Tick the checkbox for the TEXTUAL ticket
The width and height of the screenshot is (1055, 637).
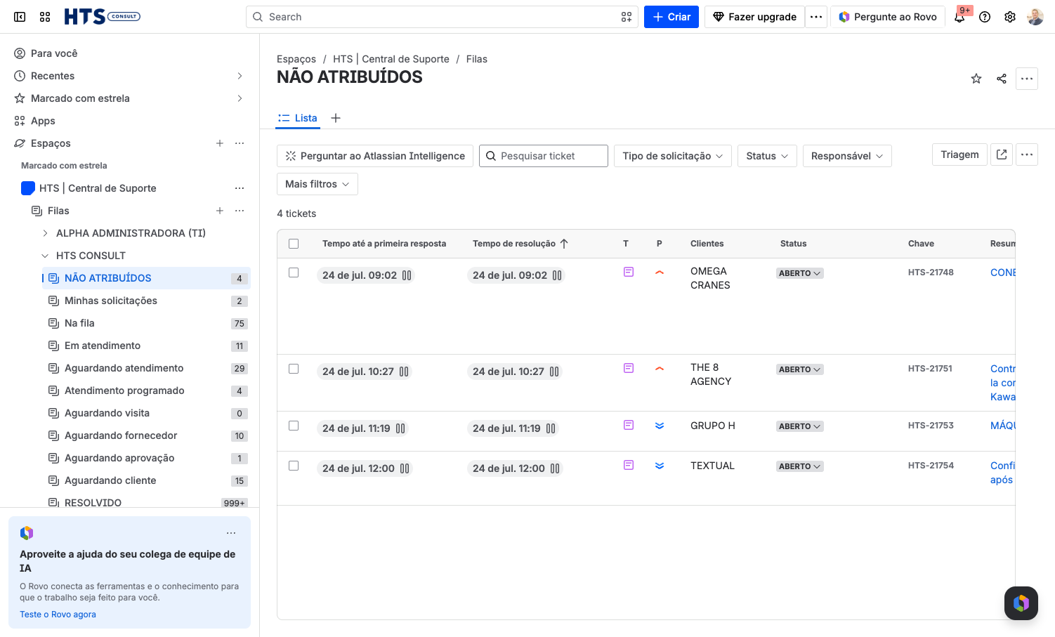point(294,466)
